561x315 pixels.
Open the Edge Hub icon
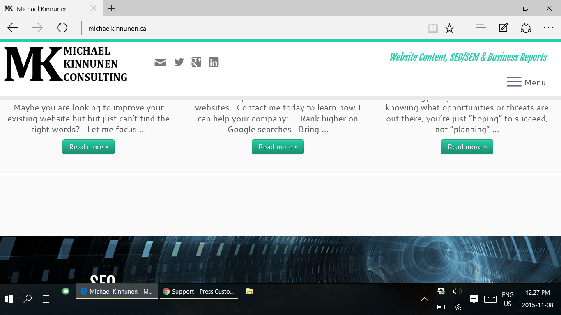(x=481, y=28)
